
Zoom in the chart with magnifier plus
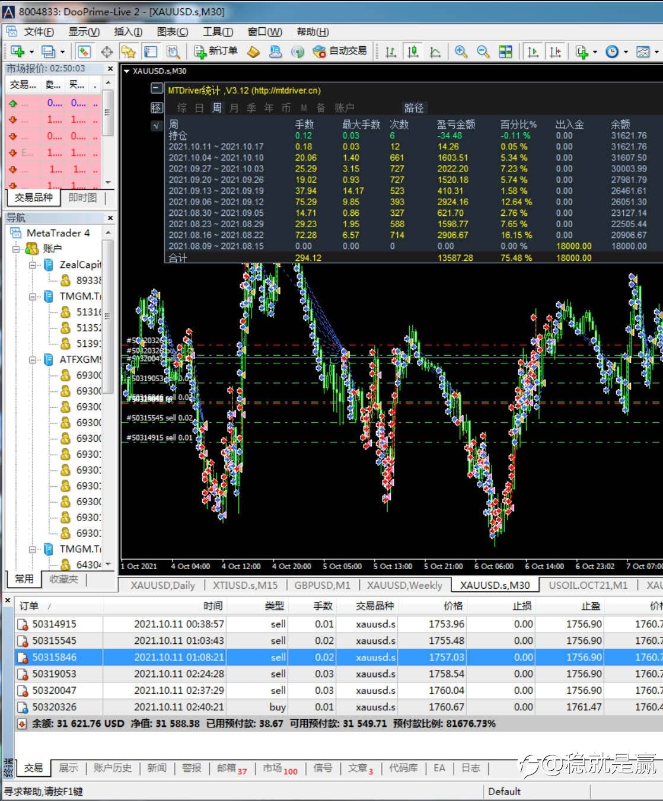click(x=461, y=52)
